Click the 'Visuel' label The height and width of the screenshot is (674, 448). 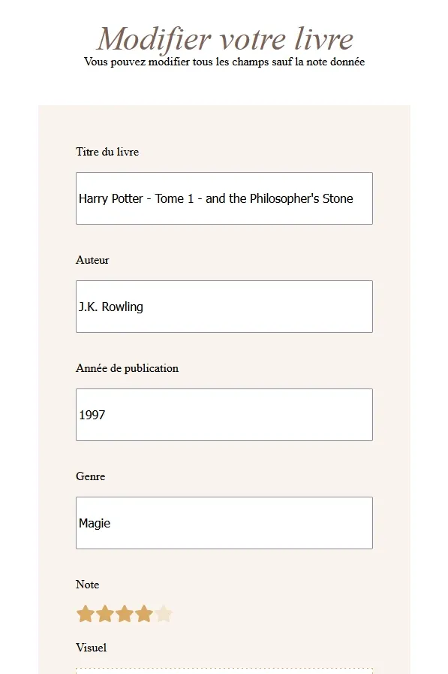tap(91, 648)
